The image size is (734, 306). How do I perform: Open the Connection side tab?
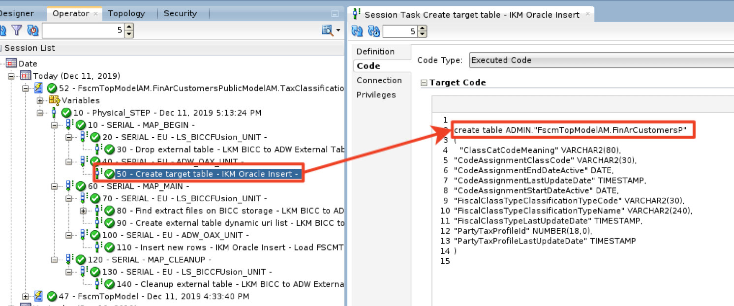coord(379,80)
